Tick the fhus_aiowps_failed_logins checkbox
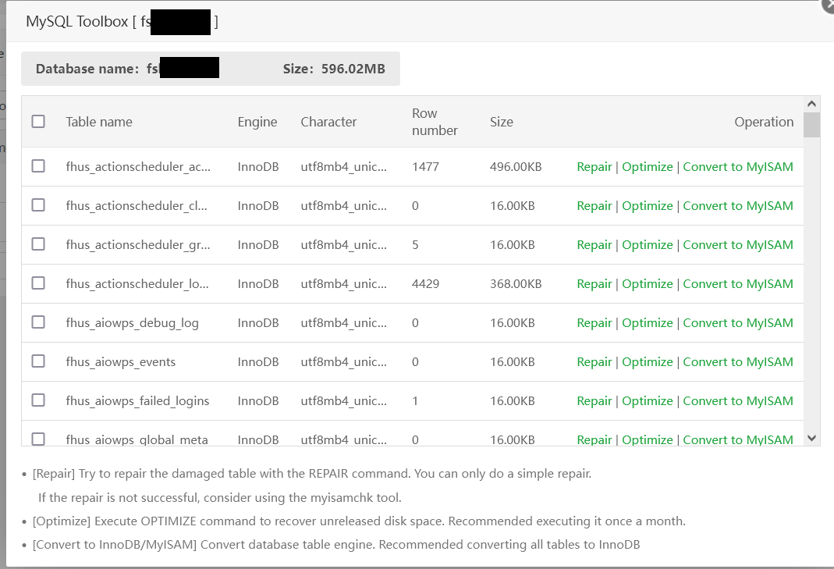The width and height of the screenshot is (834, 569). point(38,400)
